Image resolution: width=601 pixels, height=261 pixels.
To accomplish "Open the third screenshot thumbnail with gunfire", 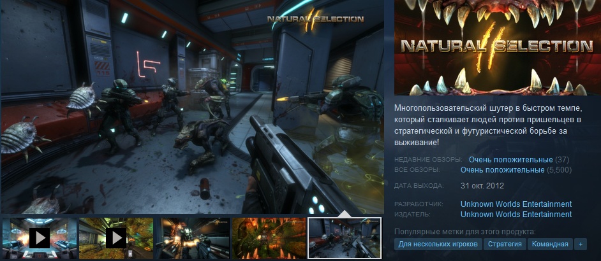I will (x=193, y=238).
